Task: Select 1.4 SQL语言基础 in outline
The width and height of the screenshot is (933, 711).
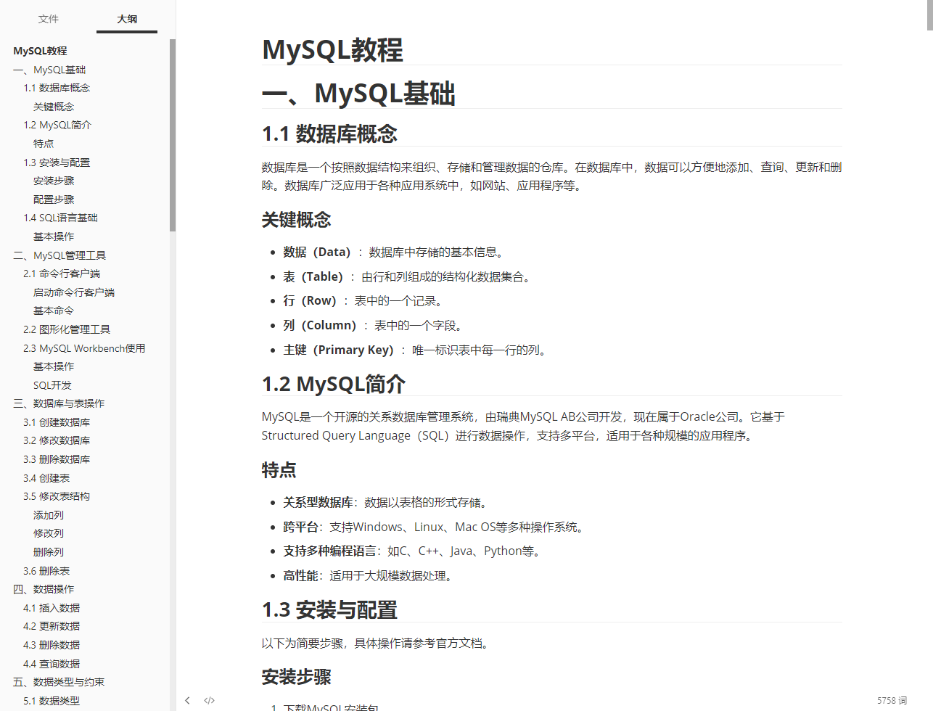Action: (x=60, y=218)
